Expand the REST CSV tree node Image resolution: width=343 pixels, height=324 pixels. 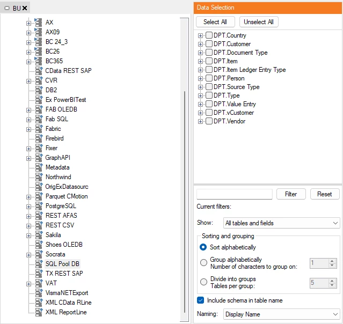tap(28, 226)
